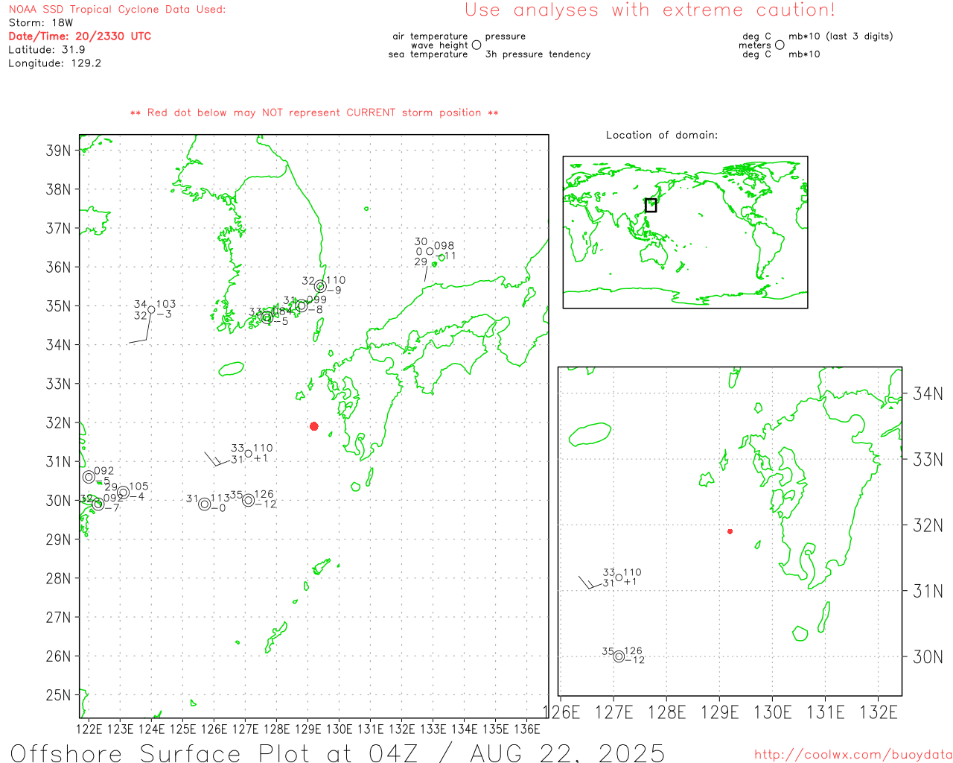Click the red storm dot on main map
Screen dimensions: 953x763
coord(314,426)
